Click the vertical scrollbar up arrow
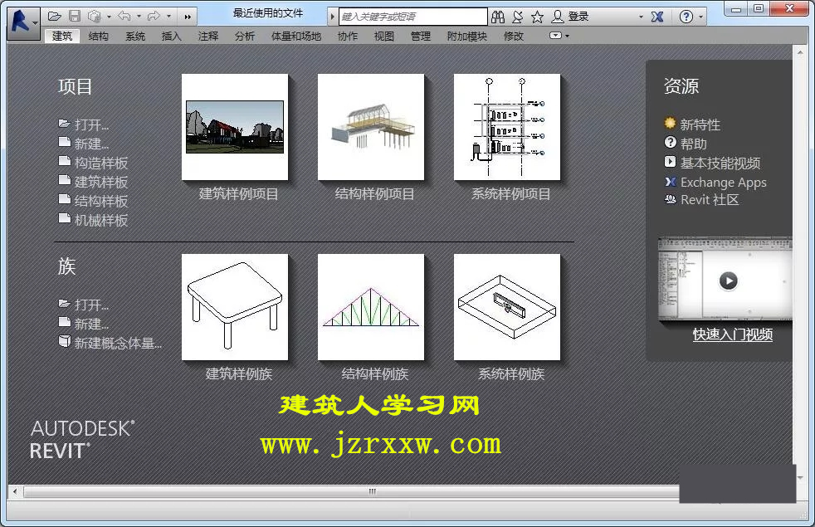 click(800, 52)
